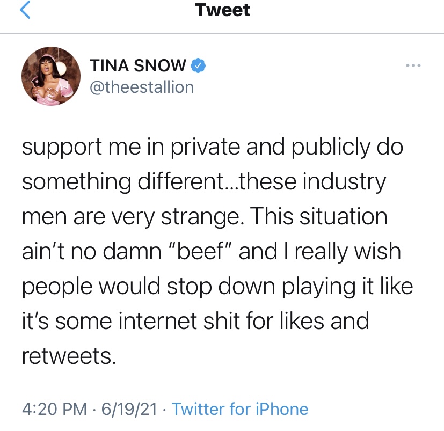Click the Tweet header title
444x431 pixels.
pyautogui.click(x=222, y=10)
